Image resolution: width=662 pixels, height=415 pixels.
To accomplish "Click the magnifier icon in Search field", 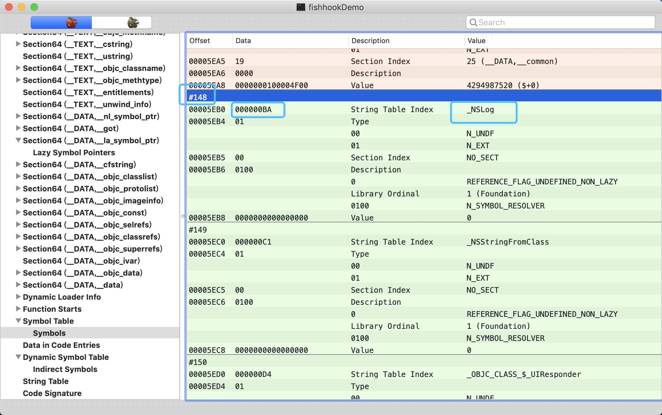I will (473, 22).
